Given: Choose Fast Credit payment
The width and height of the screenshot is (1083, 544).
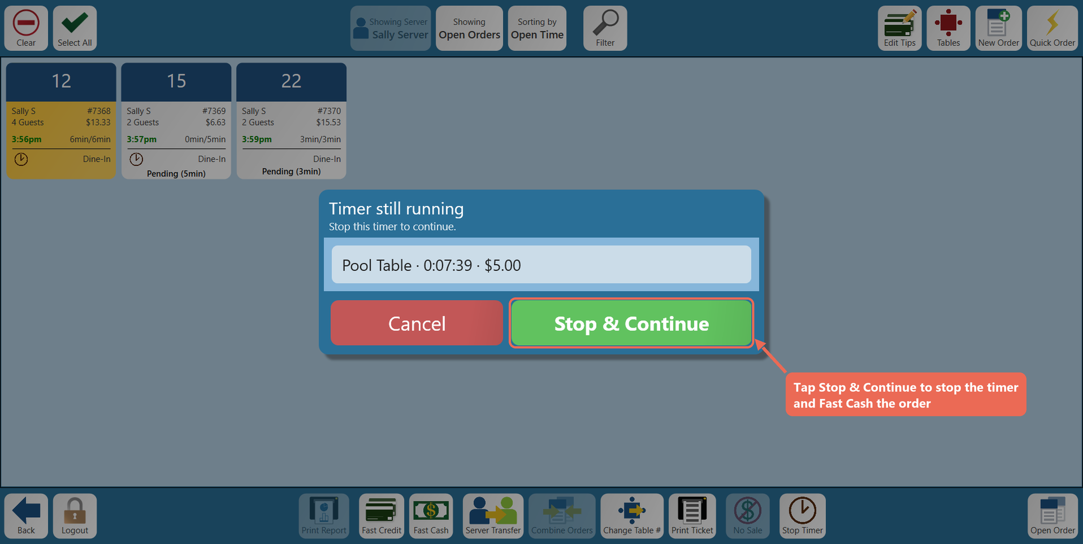Looking at the screenshot, I should click(x=382, y=516).
